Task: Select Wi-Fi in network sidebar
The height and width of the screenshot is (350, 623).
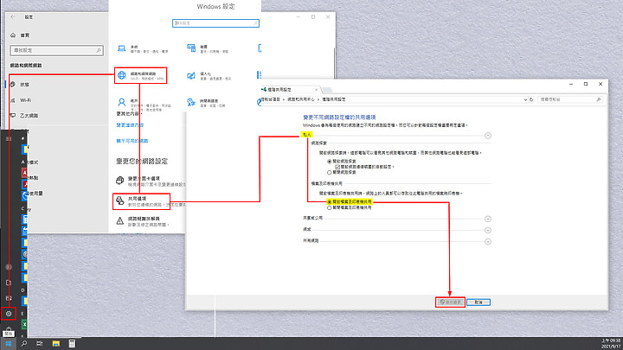Action: (25, 100)
